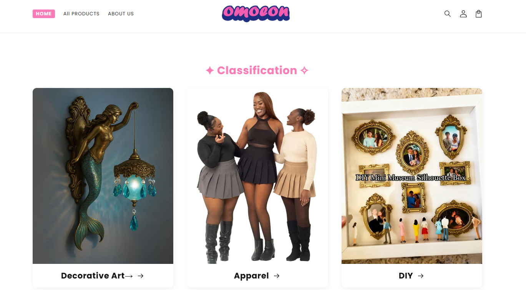Open the Decorative Art category label
Image resolution: width=526 pixels, height=290 pixels.
click(93, 276)
